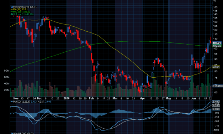Screen dimensions: 223x134
Task: Click the "140" price axis label
Action: (x=215, y=14)
